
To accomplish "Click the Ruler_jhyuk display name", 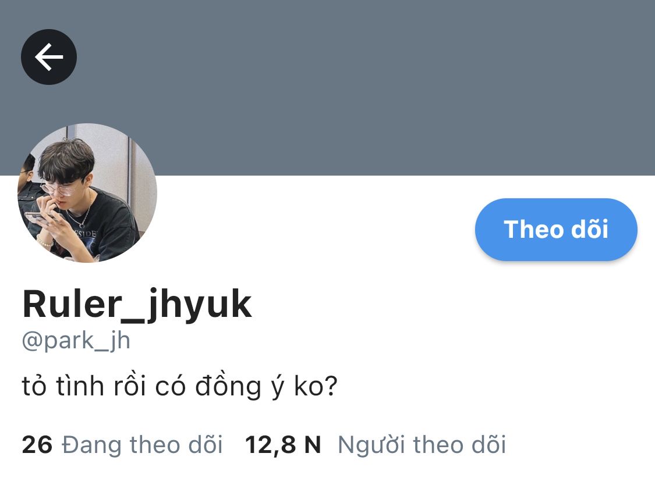I will coord(137,305).
